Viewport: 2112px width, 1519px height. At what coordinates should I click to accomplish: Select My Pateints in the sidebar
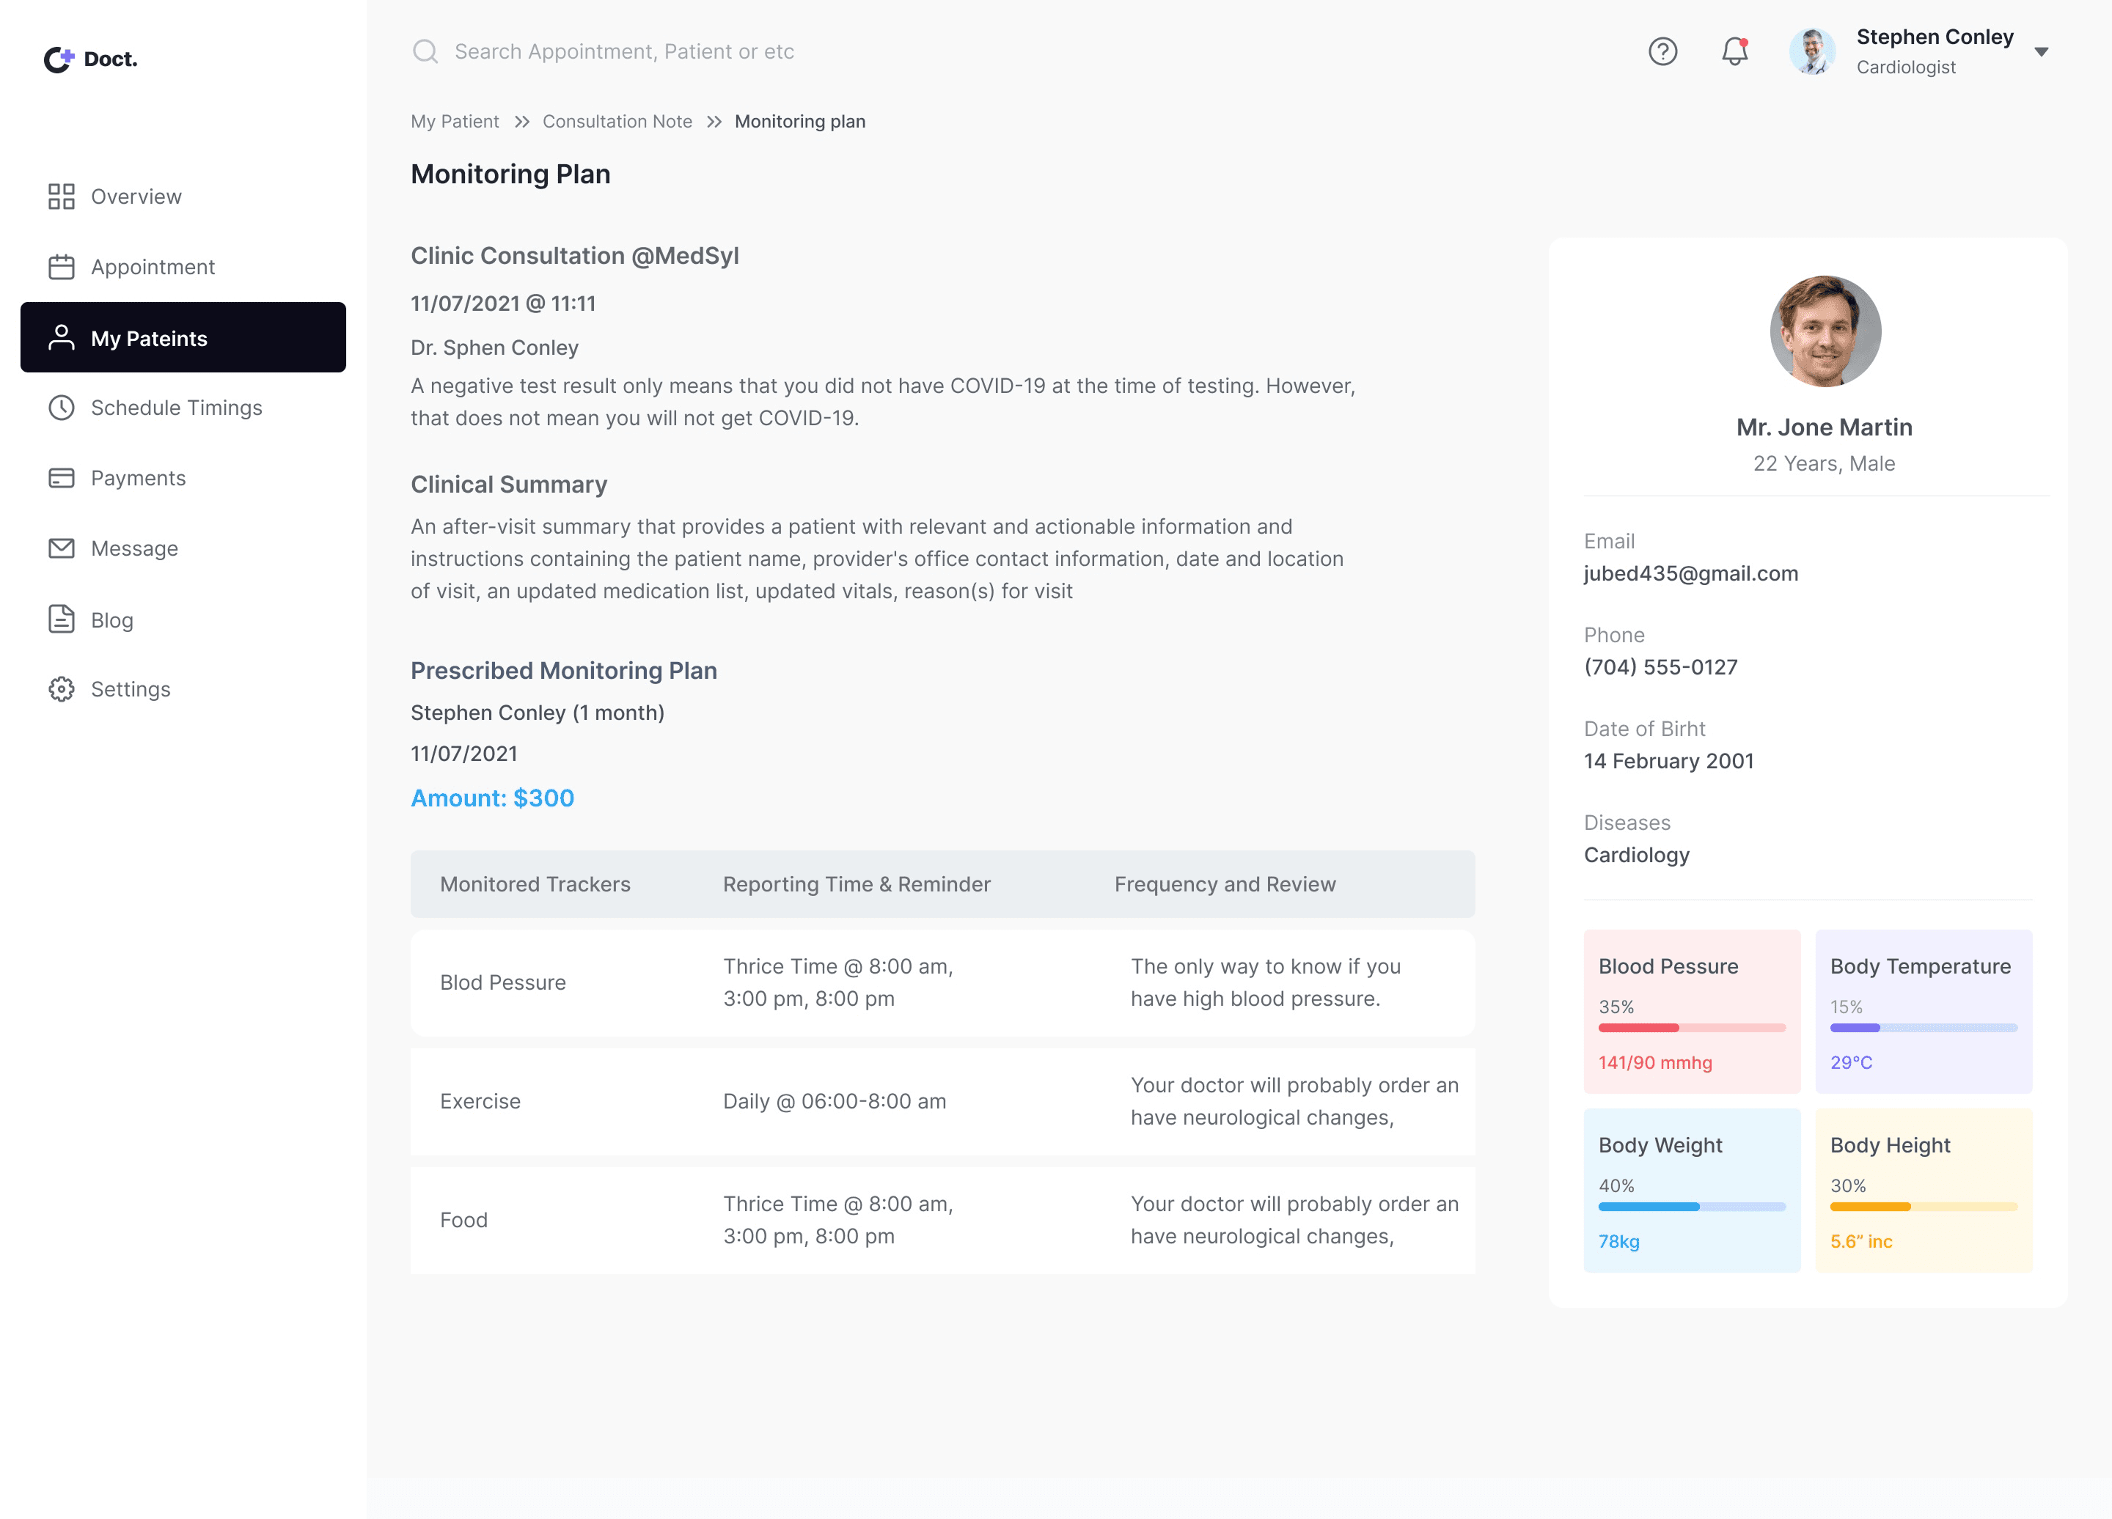(x=183, y=338)
